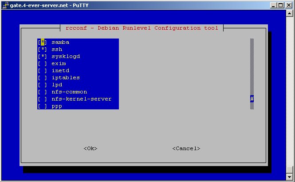The image size is (295, 182).
Task: Click the rcconf list scrollbar # marker
Action: point(252,99)
